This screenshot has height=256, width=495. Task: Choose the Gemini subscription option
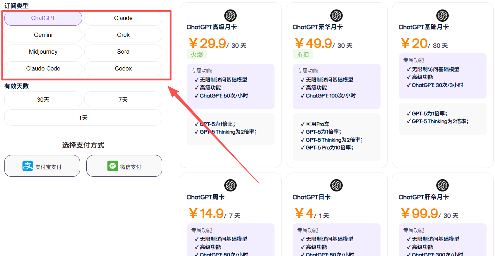pyautogui.click(x=43, y=35)
